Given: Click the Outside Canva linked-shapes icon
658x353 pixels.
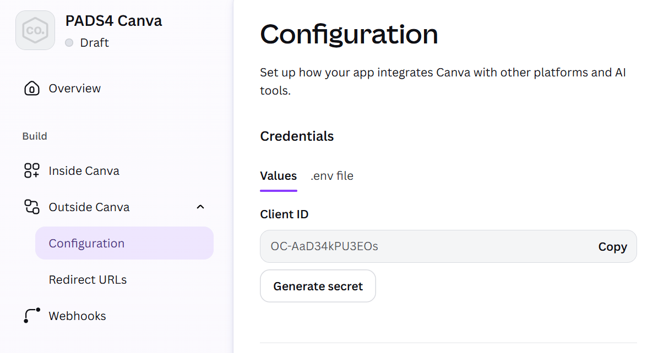Looking at the screenshot, I should (x=32, y=207).
